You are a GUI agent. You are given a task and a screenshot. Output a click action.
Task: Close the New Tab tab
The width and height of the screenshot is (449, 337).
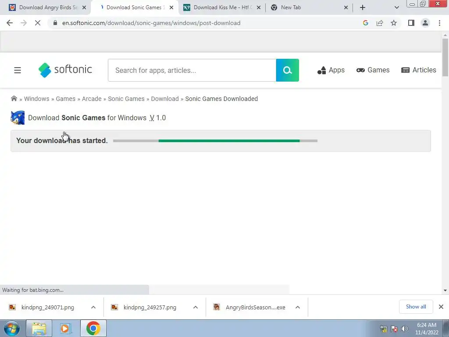click(346, 7)
